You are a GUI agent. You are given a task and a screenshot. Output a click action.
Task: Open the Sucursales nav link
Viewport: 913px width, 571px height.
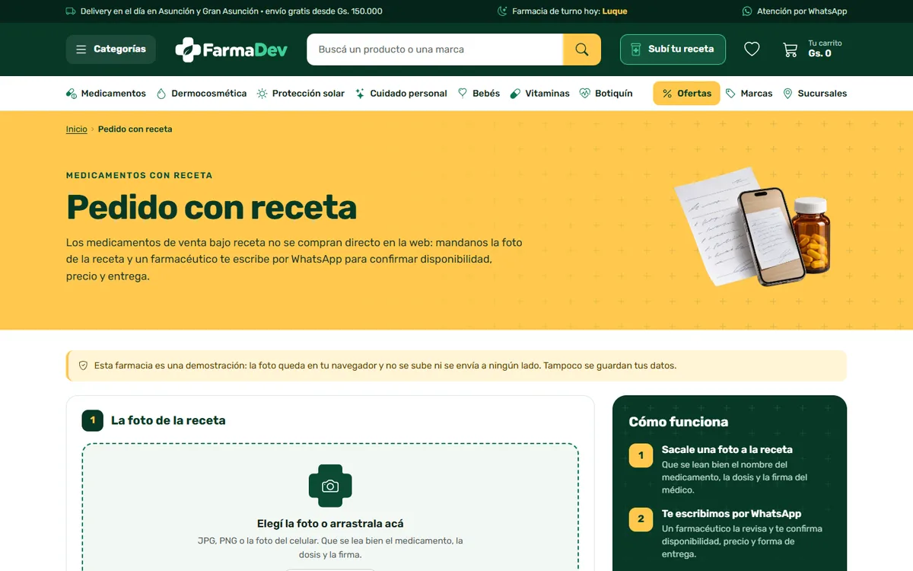click(x=814, y=94)
